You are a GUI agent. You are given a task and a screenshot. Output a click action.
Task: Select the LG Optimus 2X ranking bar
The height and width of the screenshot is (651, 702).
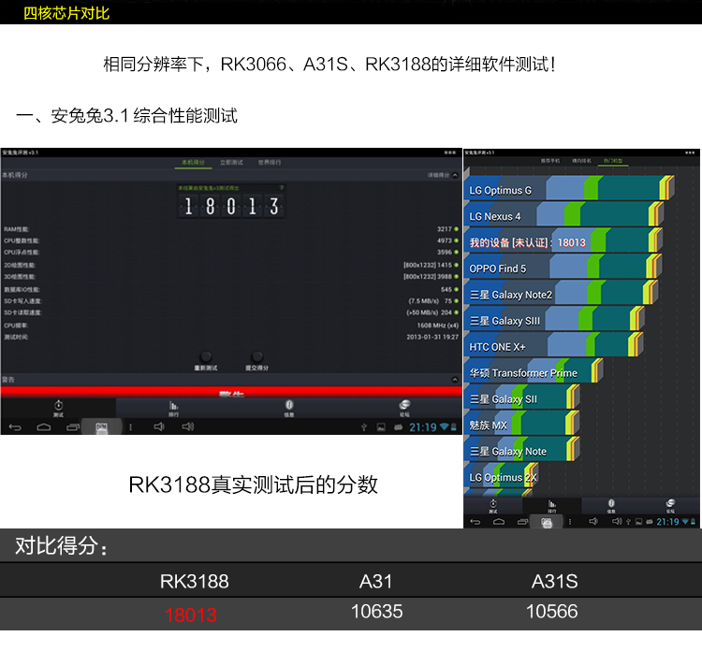click(x=501, y=475)
